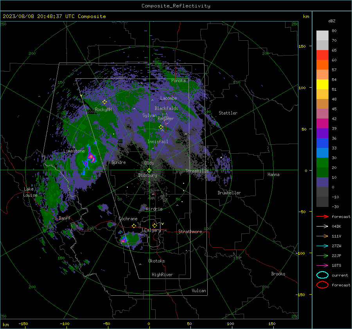
Task: Click the storm cell southwest of Calgary
Action: tap(123, 240)
